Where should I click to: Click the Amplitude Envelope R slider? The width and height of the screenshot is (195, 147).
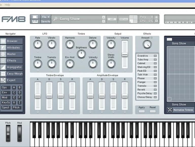tap(125, 96)
